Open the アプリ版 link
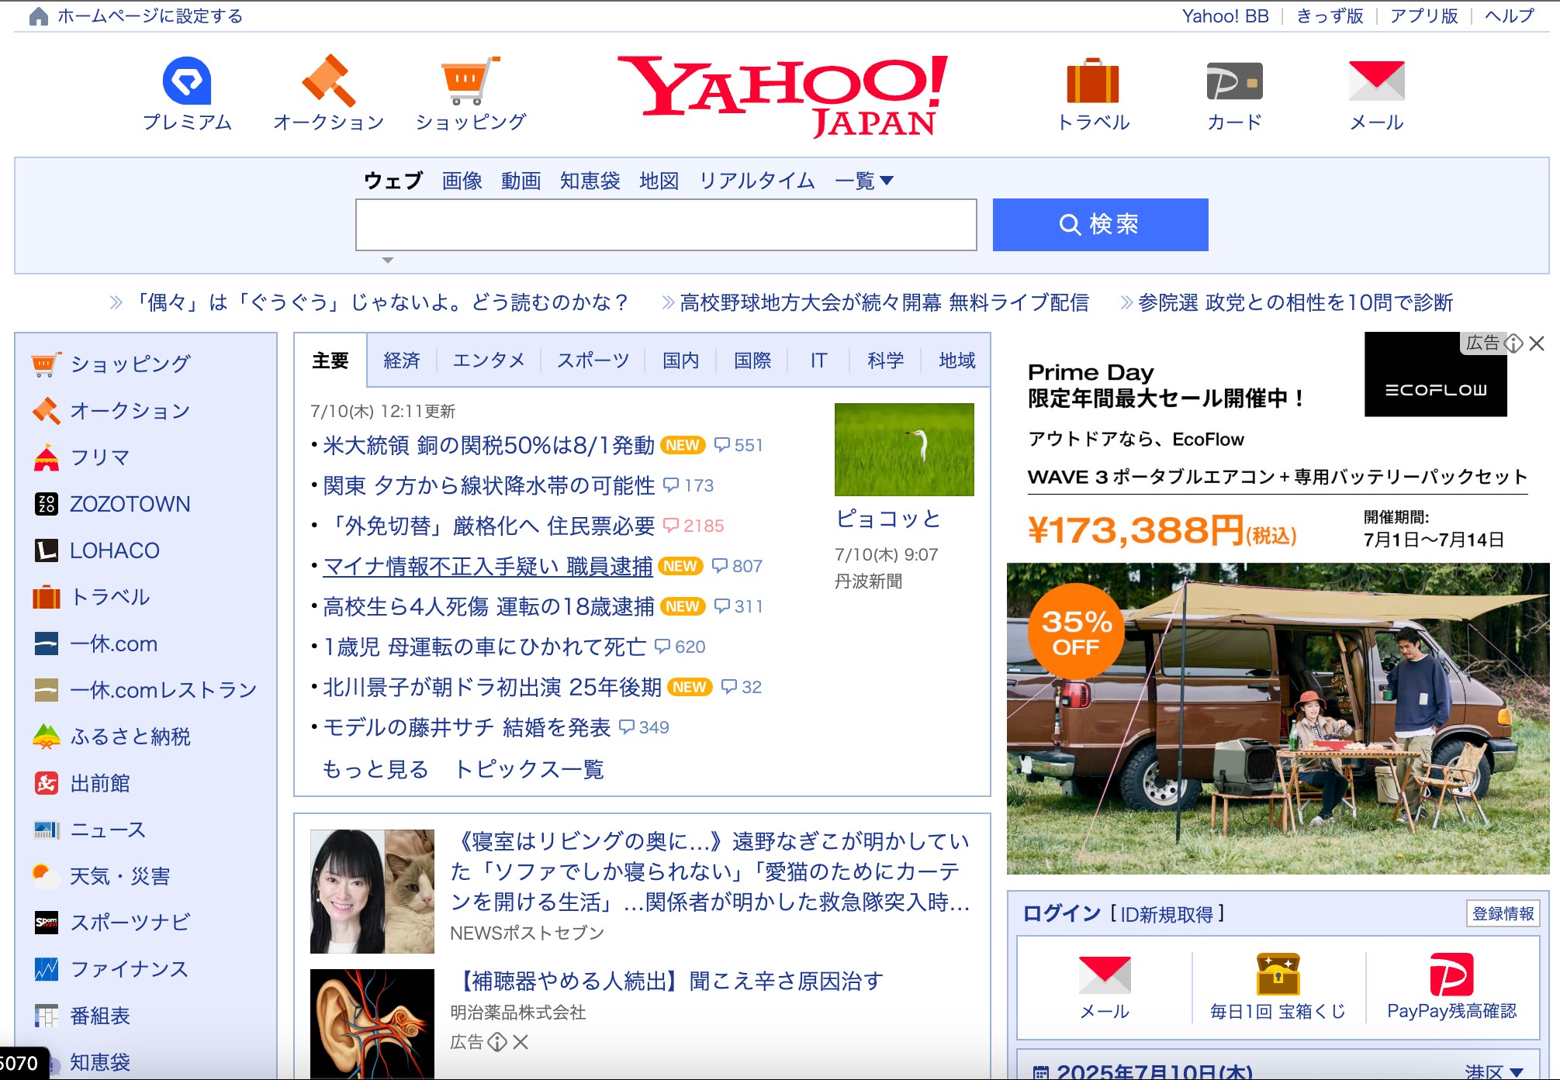1560x1080 pixels. (x=1423, y=16)
